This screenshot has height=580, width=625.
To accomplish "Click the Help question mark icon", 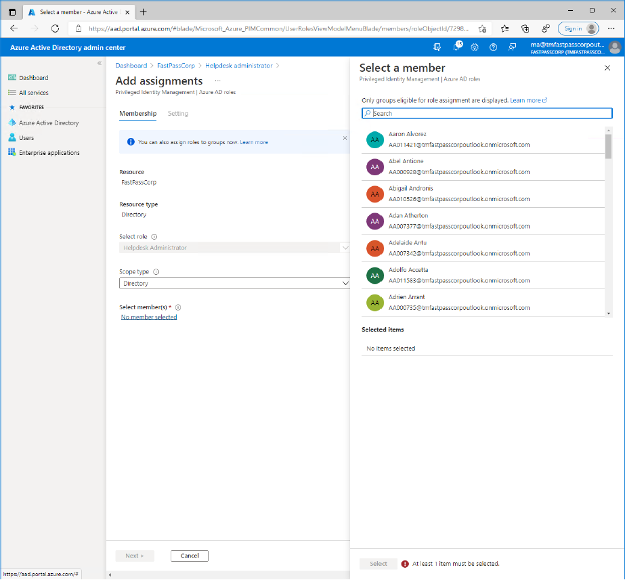I will click(494, 47).
